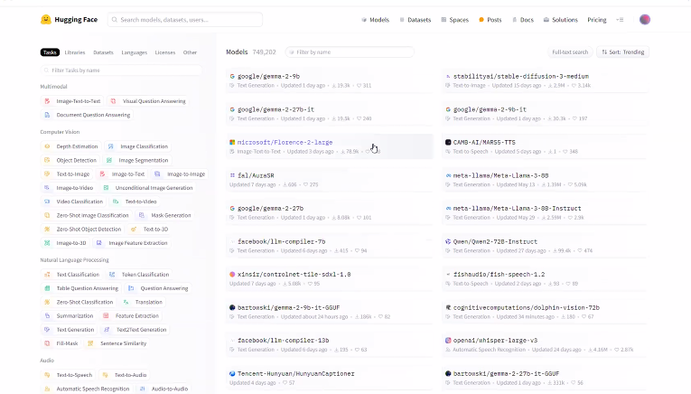
Task: Click the Fill-Mask task icon
Action: coord(47,343)
